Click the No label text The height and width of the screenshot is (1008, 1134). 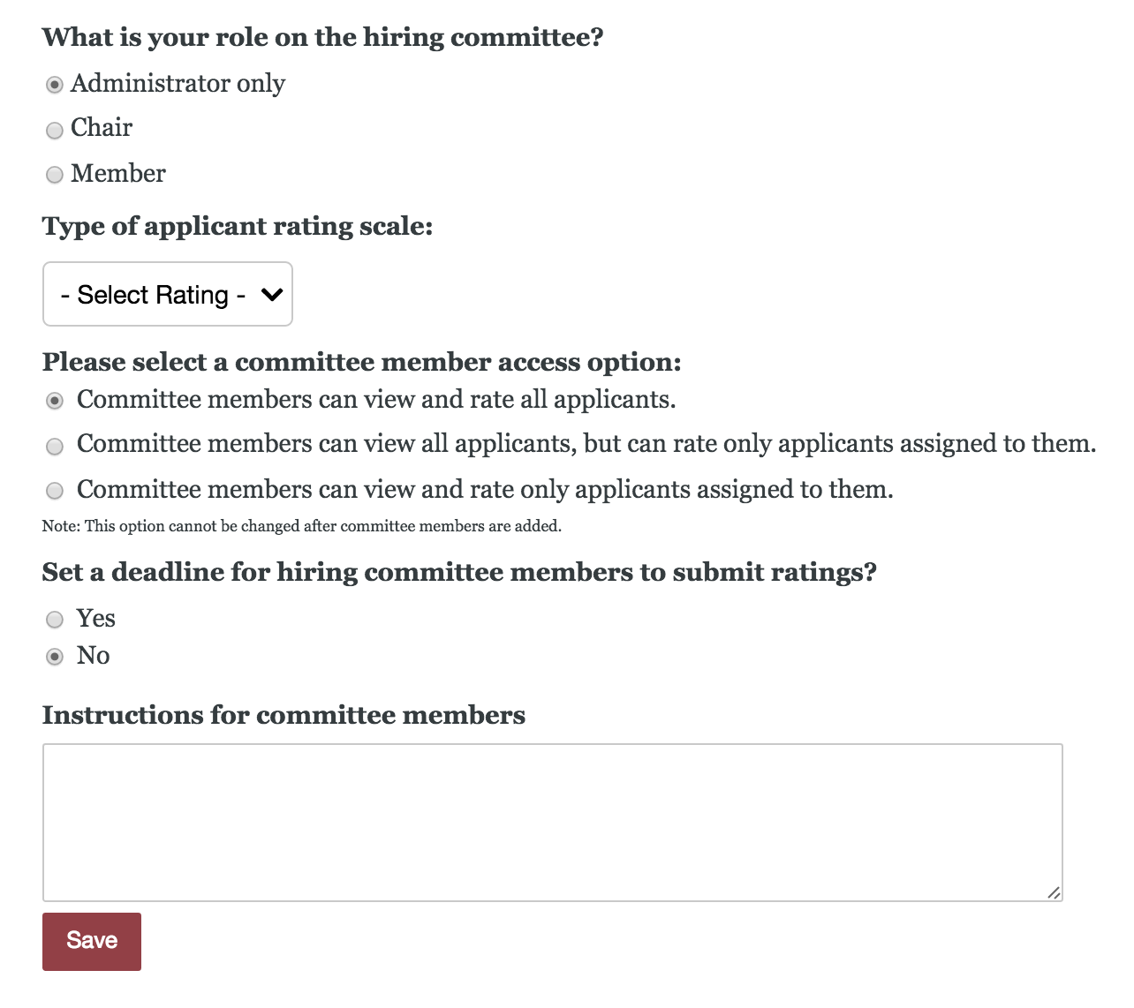(94, 655)
